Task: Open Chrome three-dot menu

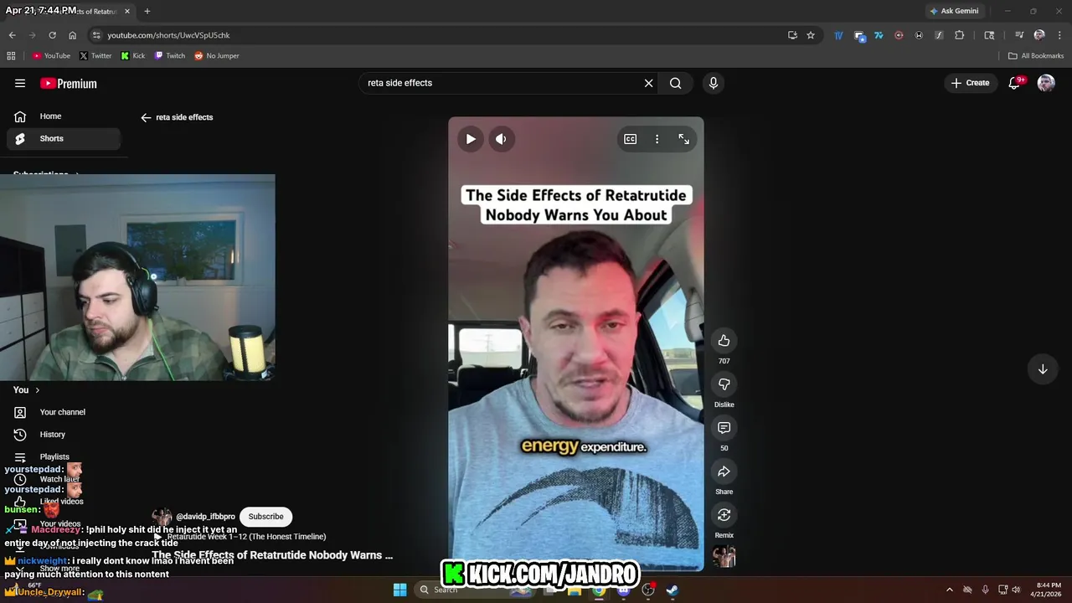Action: 1060,35
